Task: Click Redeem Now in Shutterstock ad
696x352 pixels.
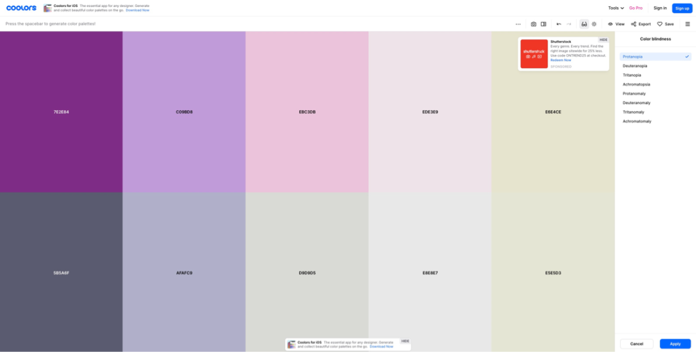Action: pyautogui.click(x=561, y=60)
